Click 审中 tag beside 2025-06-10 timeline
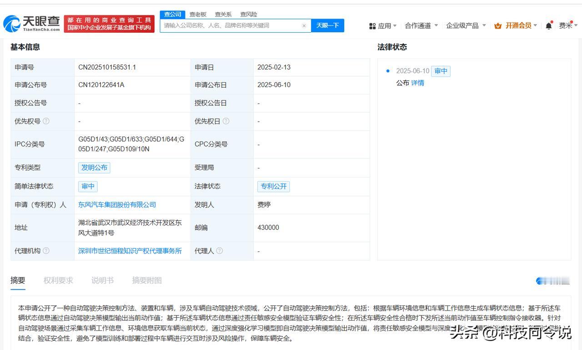582x350 pixels. click(441, 71)
